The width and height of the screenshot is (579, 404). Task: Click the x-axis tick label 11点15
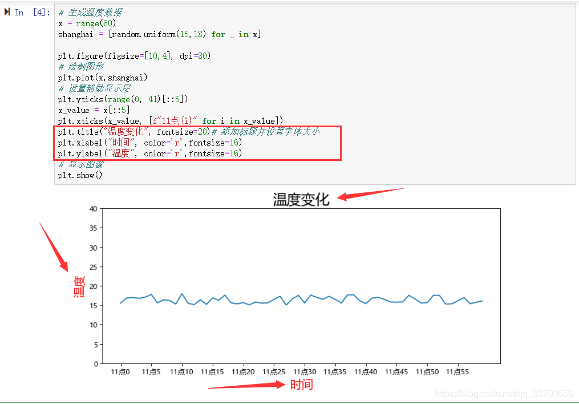point(212,372)
